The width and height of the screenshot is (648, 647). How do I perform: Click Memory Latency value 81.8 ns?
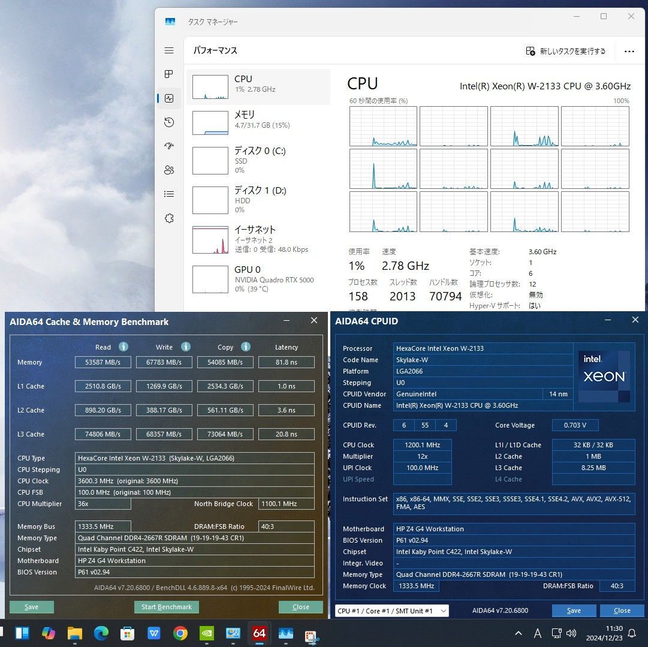[287, 362]
